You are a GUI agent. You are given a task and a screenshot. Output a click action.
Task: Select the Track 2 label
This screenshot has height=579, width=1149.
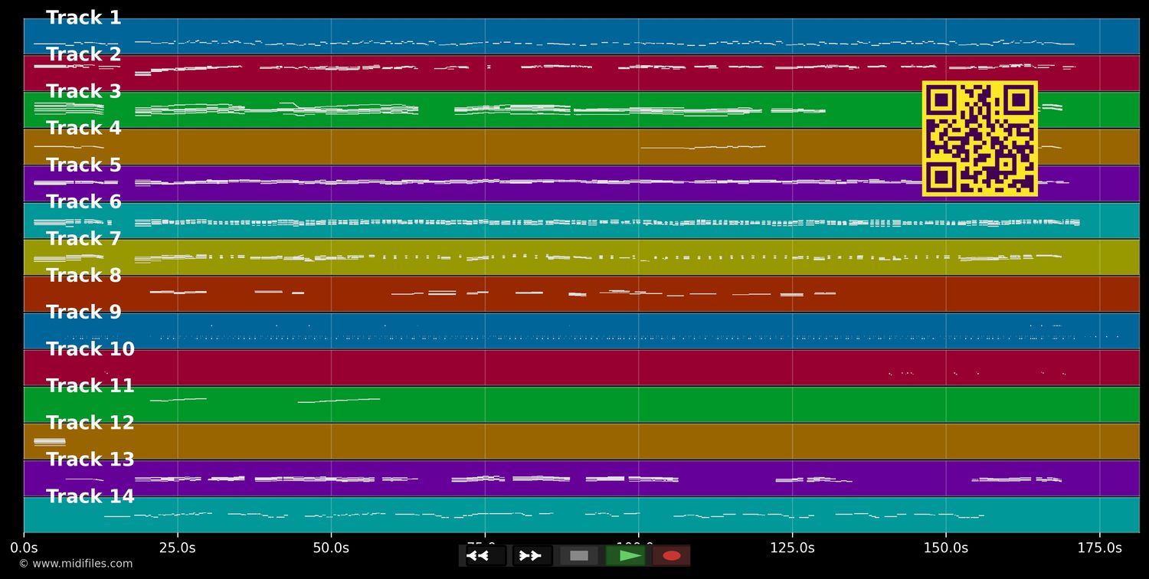point(83,54)
